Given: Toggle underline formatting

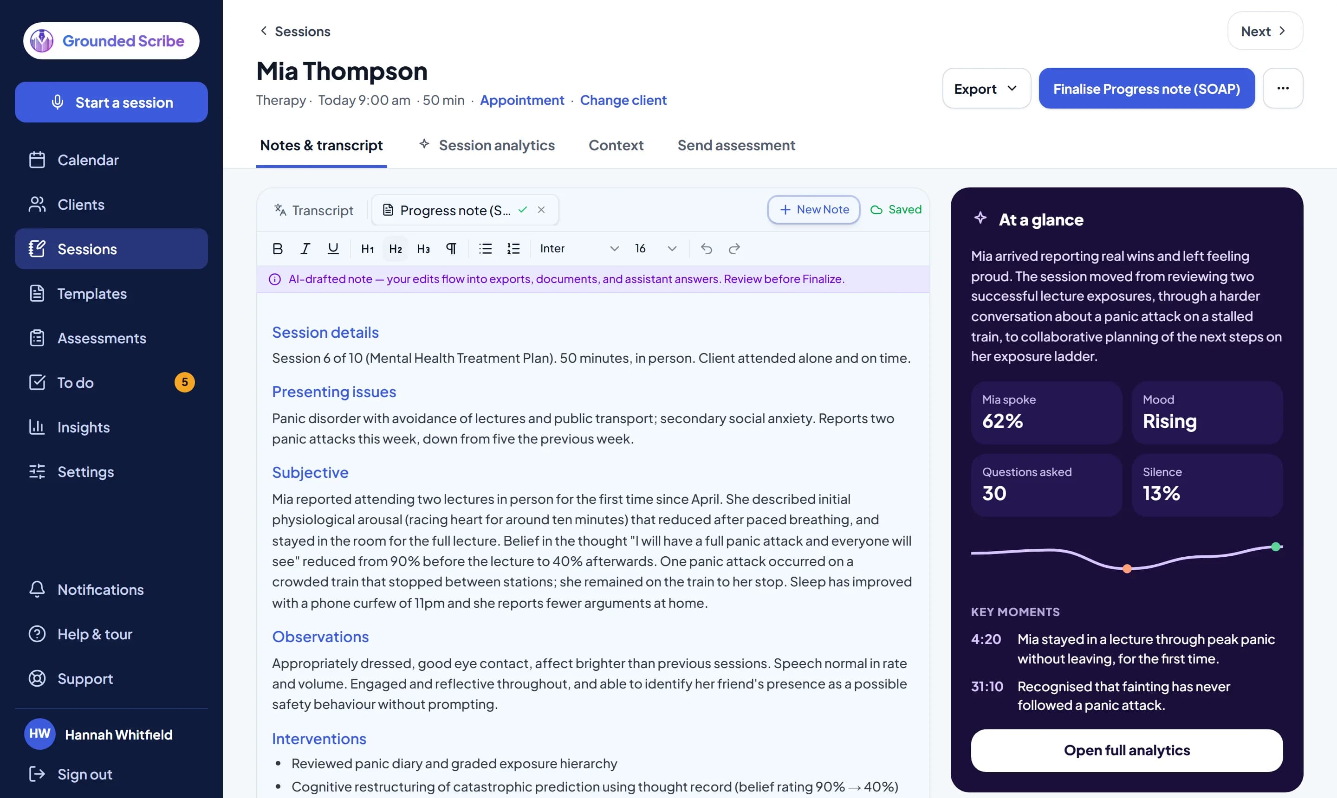Looking at the screenshot, I should tap(333, 248).
